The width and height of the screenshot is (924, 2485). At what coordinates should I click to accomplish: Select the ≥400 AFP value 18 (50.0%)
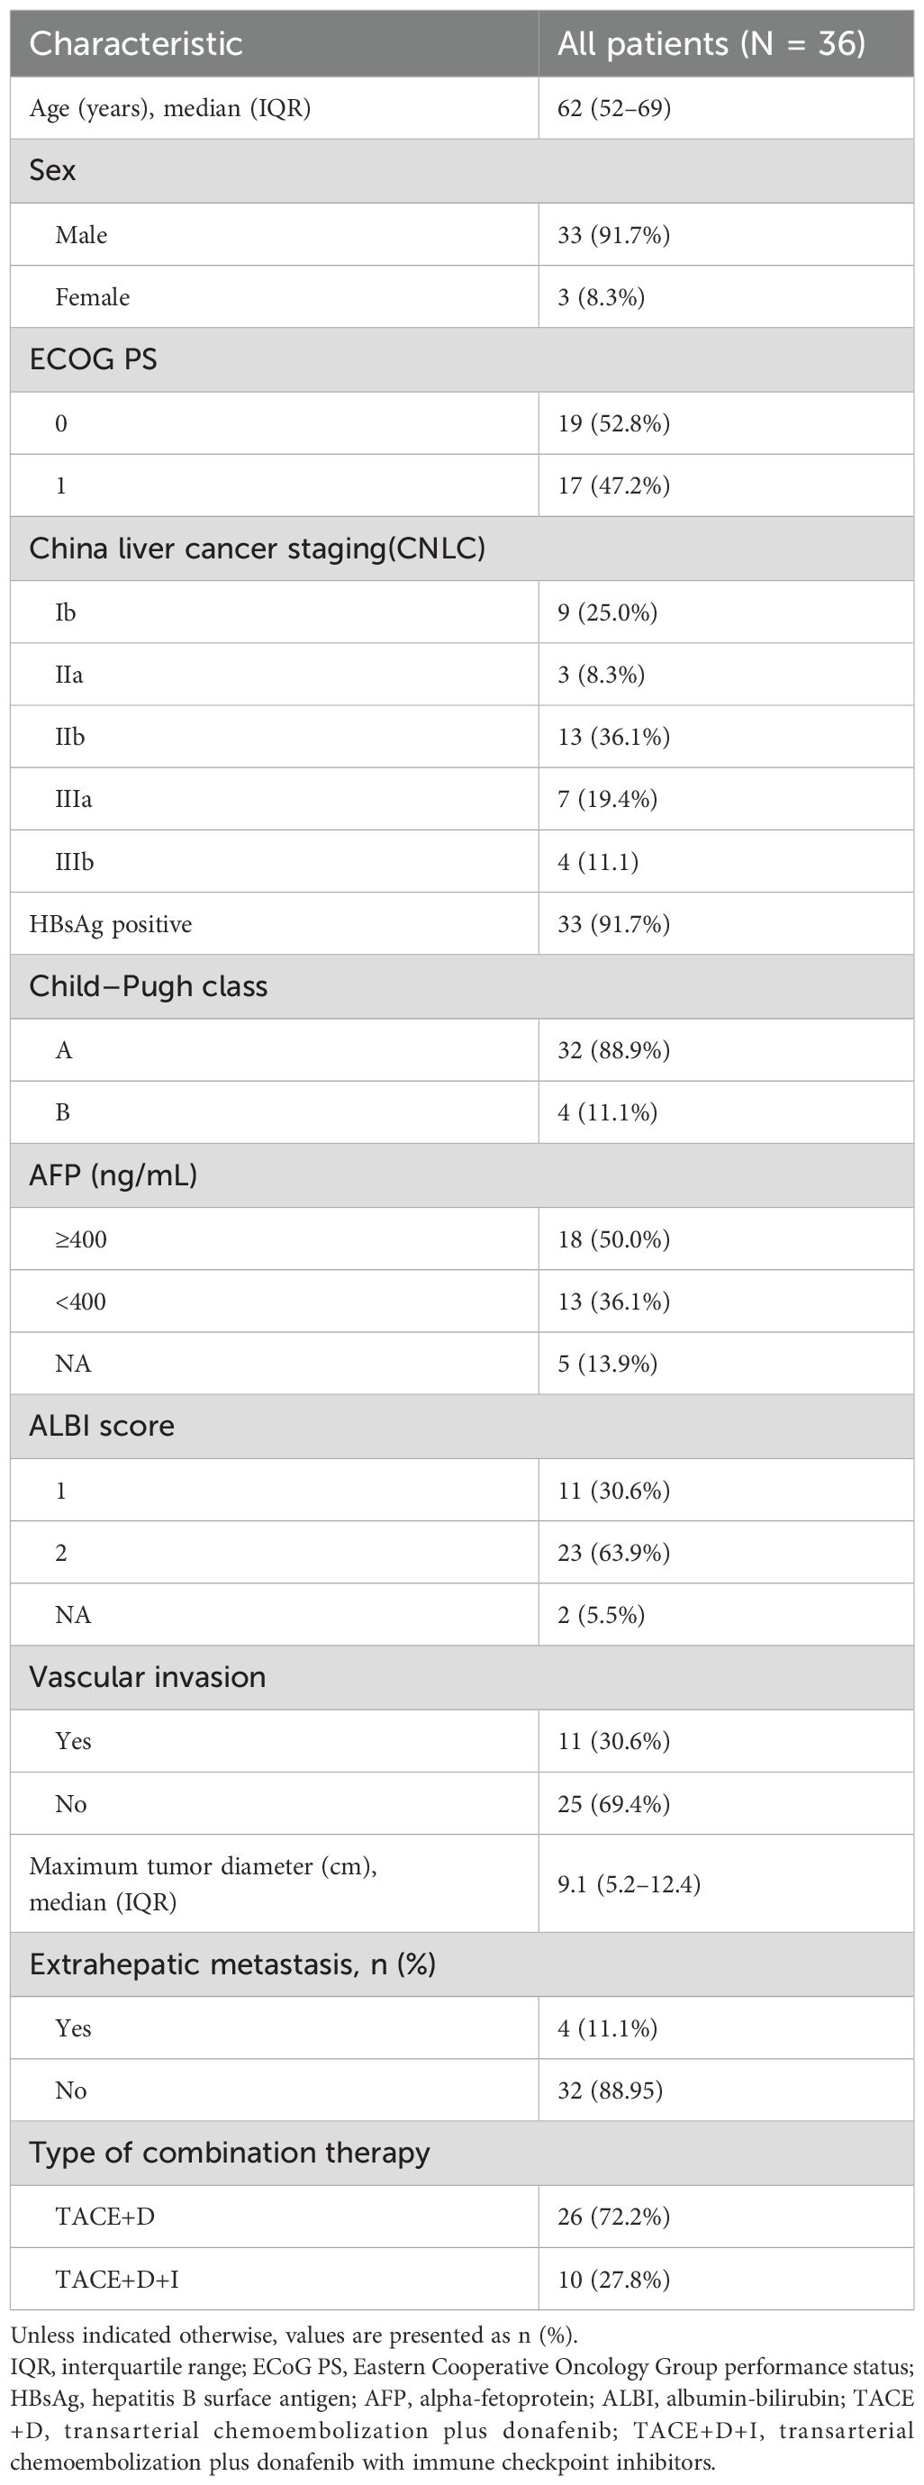(613, 1239)
